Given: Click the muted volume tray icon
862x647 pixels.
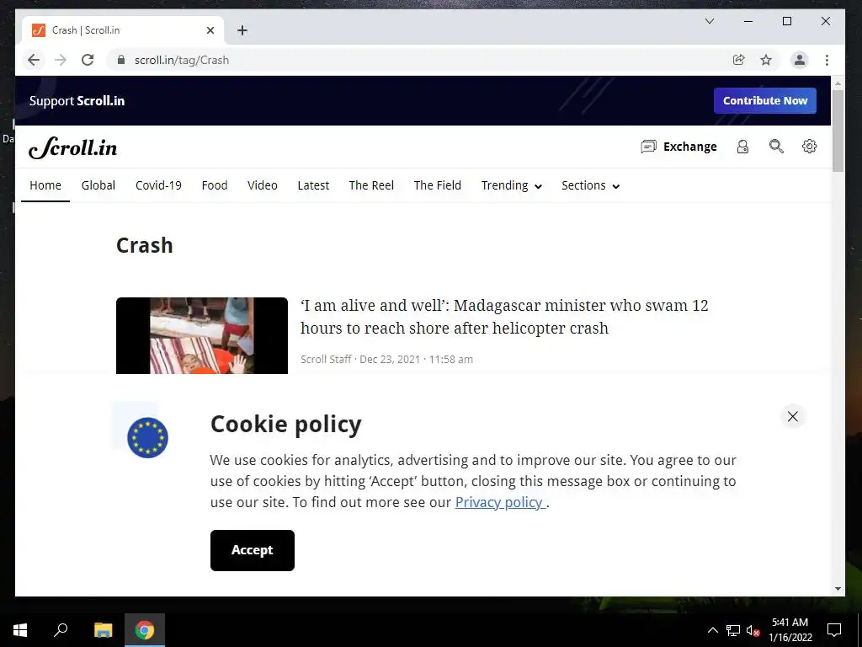Looking at the screenshot, I should pyautogui.click(x=753, y=630).
